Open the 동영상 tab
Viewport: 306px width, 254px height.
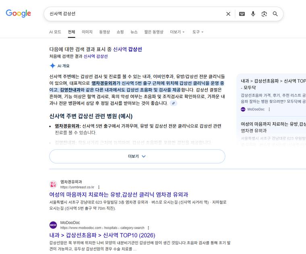click(x=104, y=32)
